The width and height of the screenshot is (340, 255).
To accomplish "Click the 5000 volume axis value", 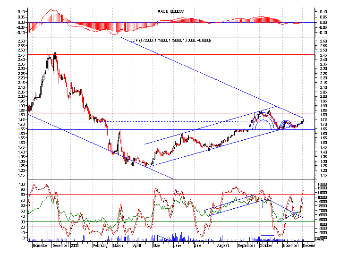I will click(x=323, y=220).
